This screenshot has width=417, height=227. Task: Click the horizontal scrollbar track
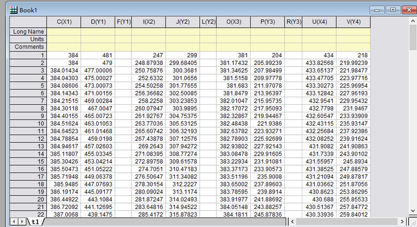coord(347,221)
